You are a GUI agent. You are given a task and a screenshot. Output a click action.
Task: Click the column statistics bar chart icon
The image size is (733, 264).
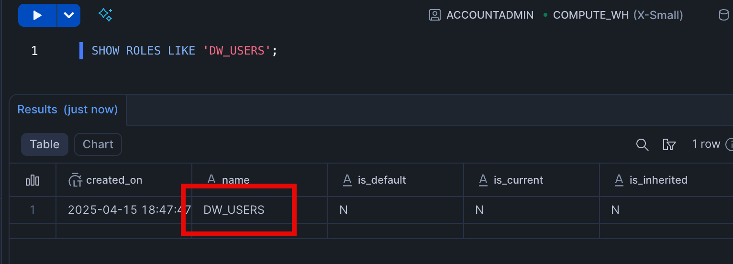(x=33, y=180)
